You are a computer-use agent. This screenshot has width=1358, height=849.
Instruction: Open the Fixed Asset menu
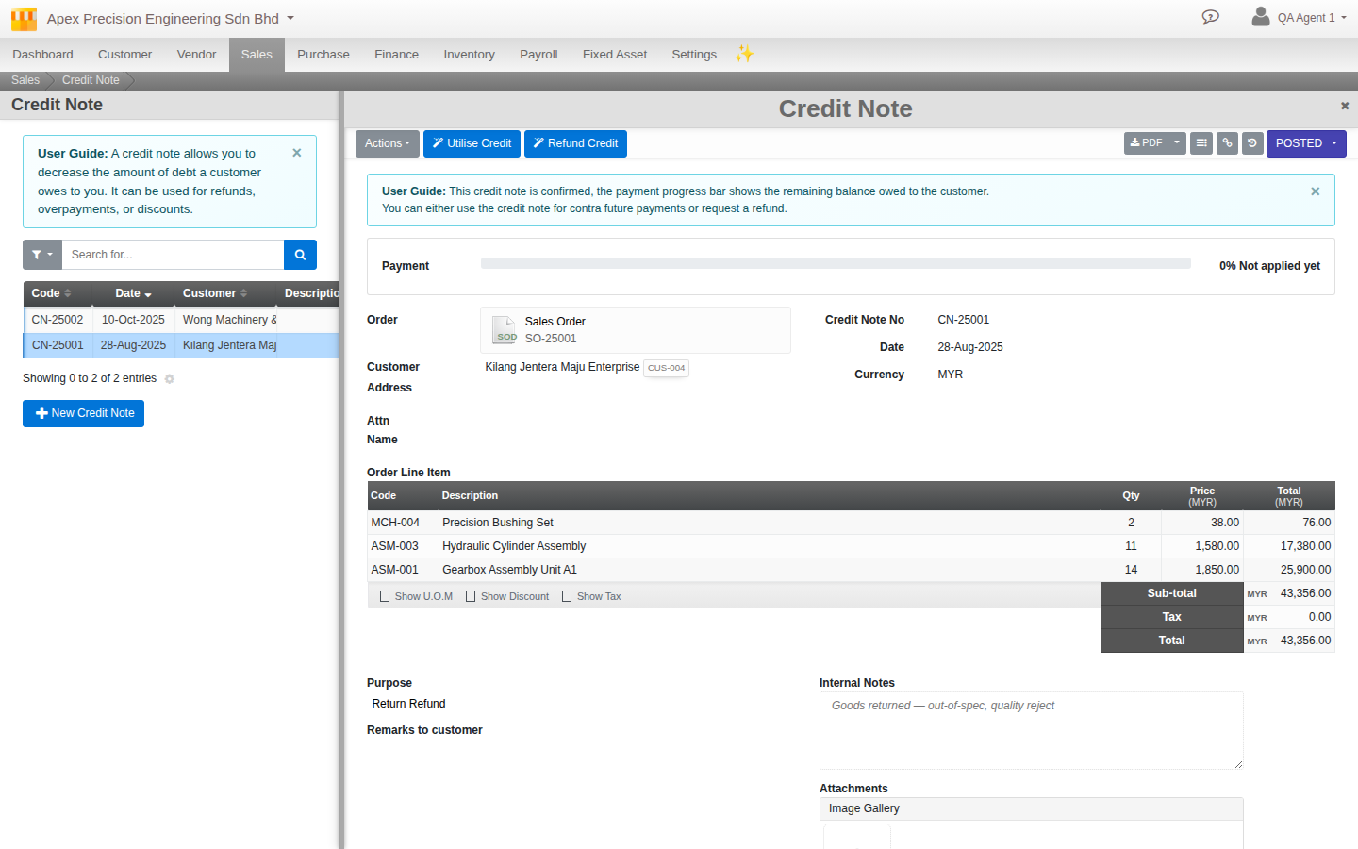coord(615,55)
